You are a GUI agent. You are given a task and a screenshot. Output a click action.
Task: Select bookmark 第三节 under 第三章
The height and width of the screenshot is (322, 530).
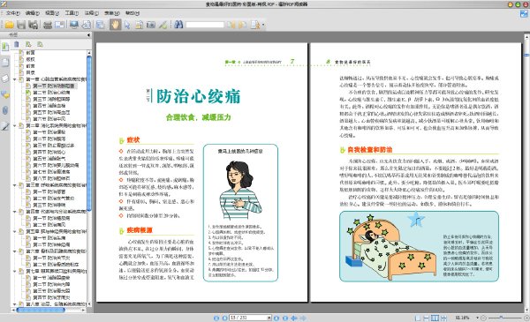tap(49, 206)
